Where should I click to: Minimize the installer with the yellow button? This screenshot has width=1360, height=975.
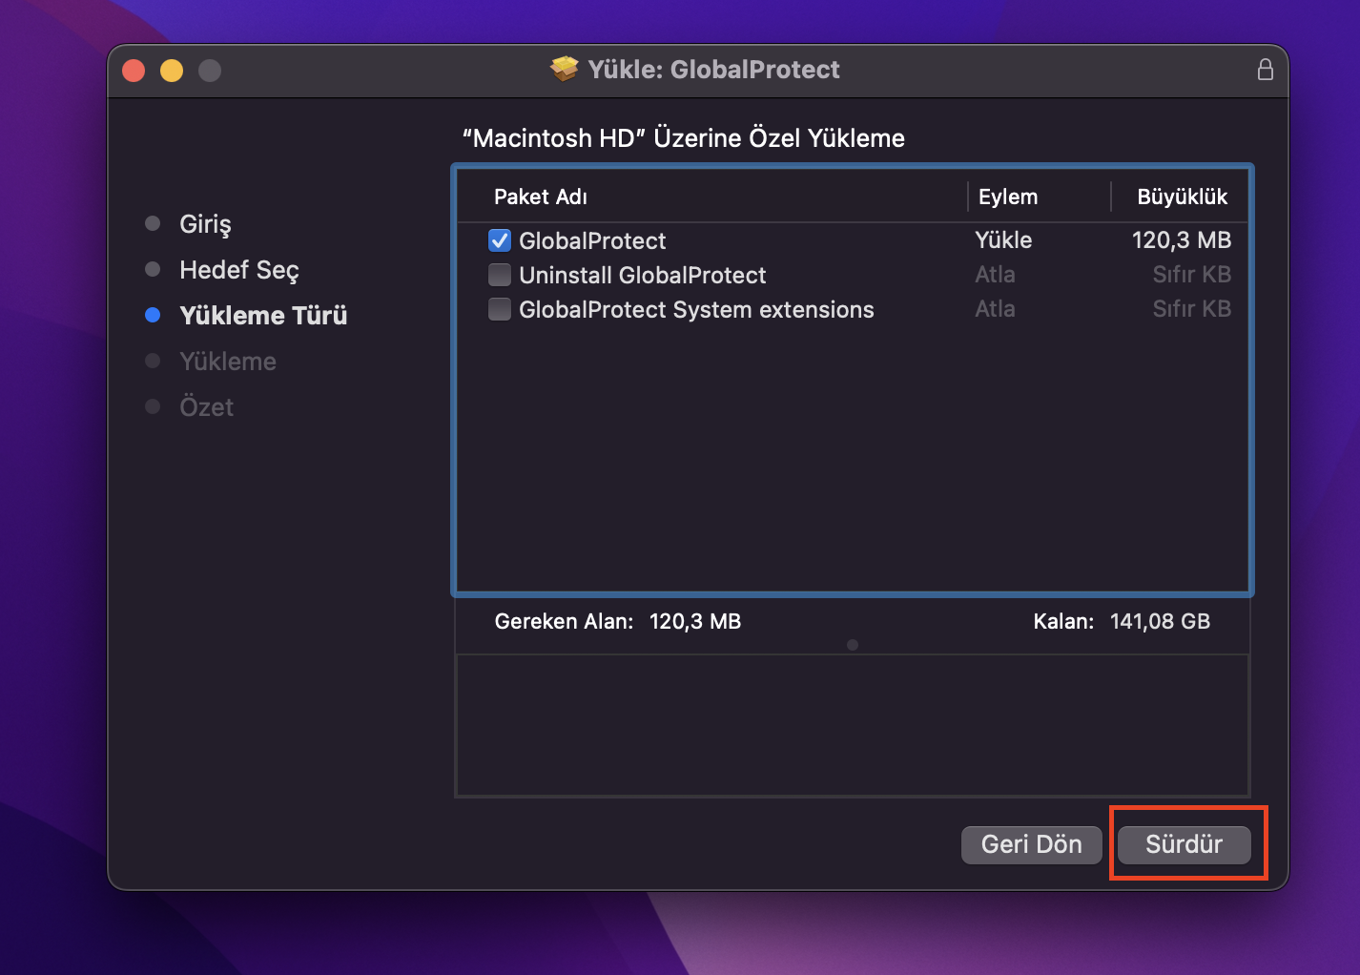coord(172,71)
